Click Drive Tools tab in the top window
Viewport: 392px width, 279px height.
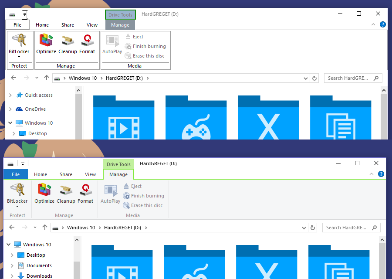coord(120,15)
